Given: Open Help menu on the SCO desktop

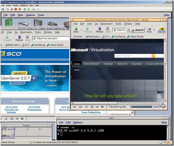Looking at the screenshot, I should click(166, 15).
